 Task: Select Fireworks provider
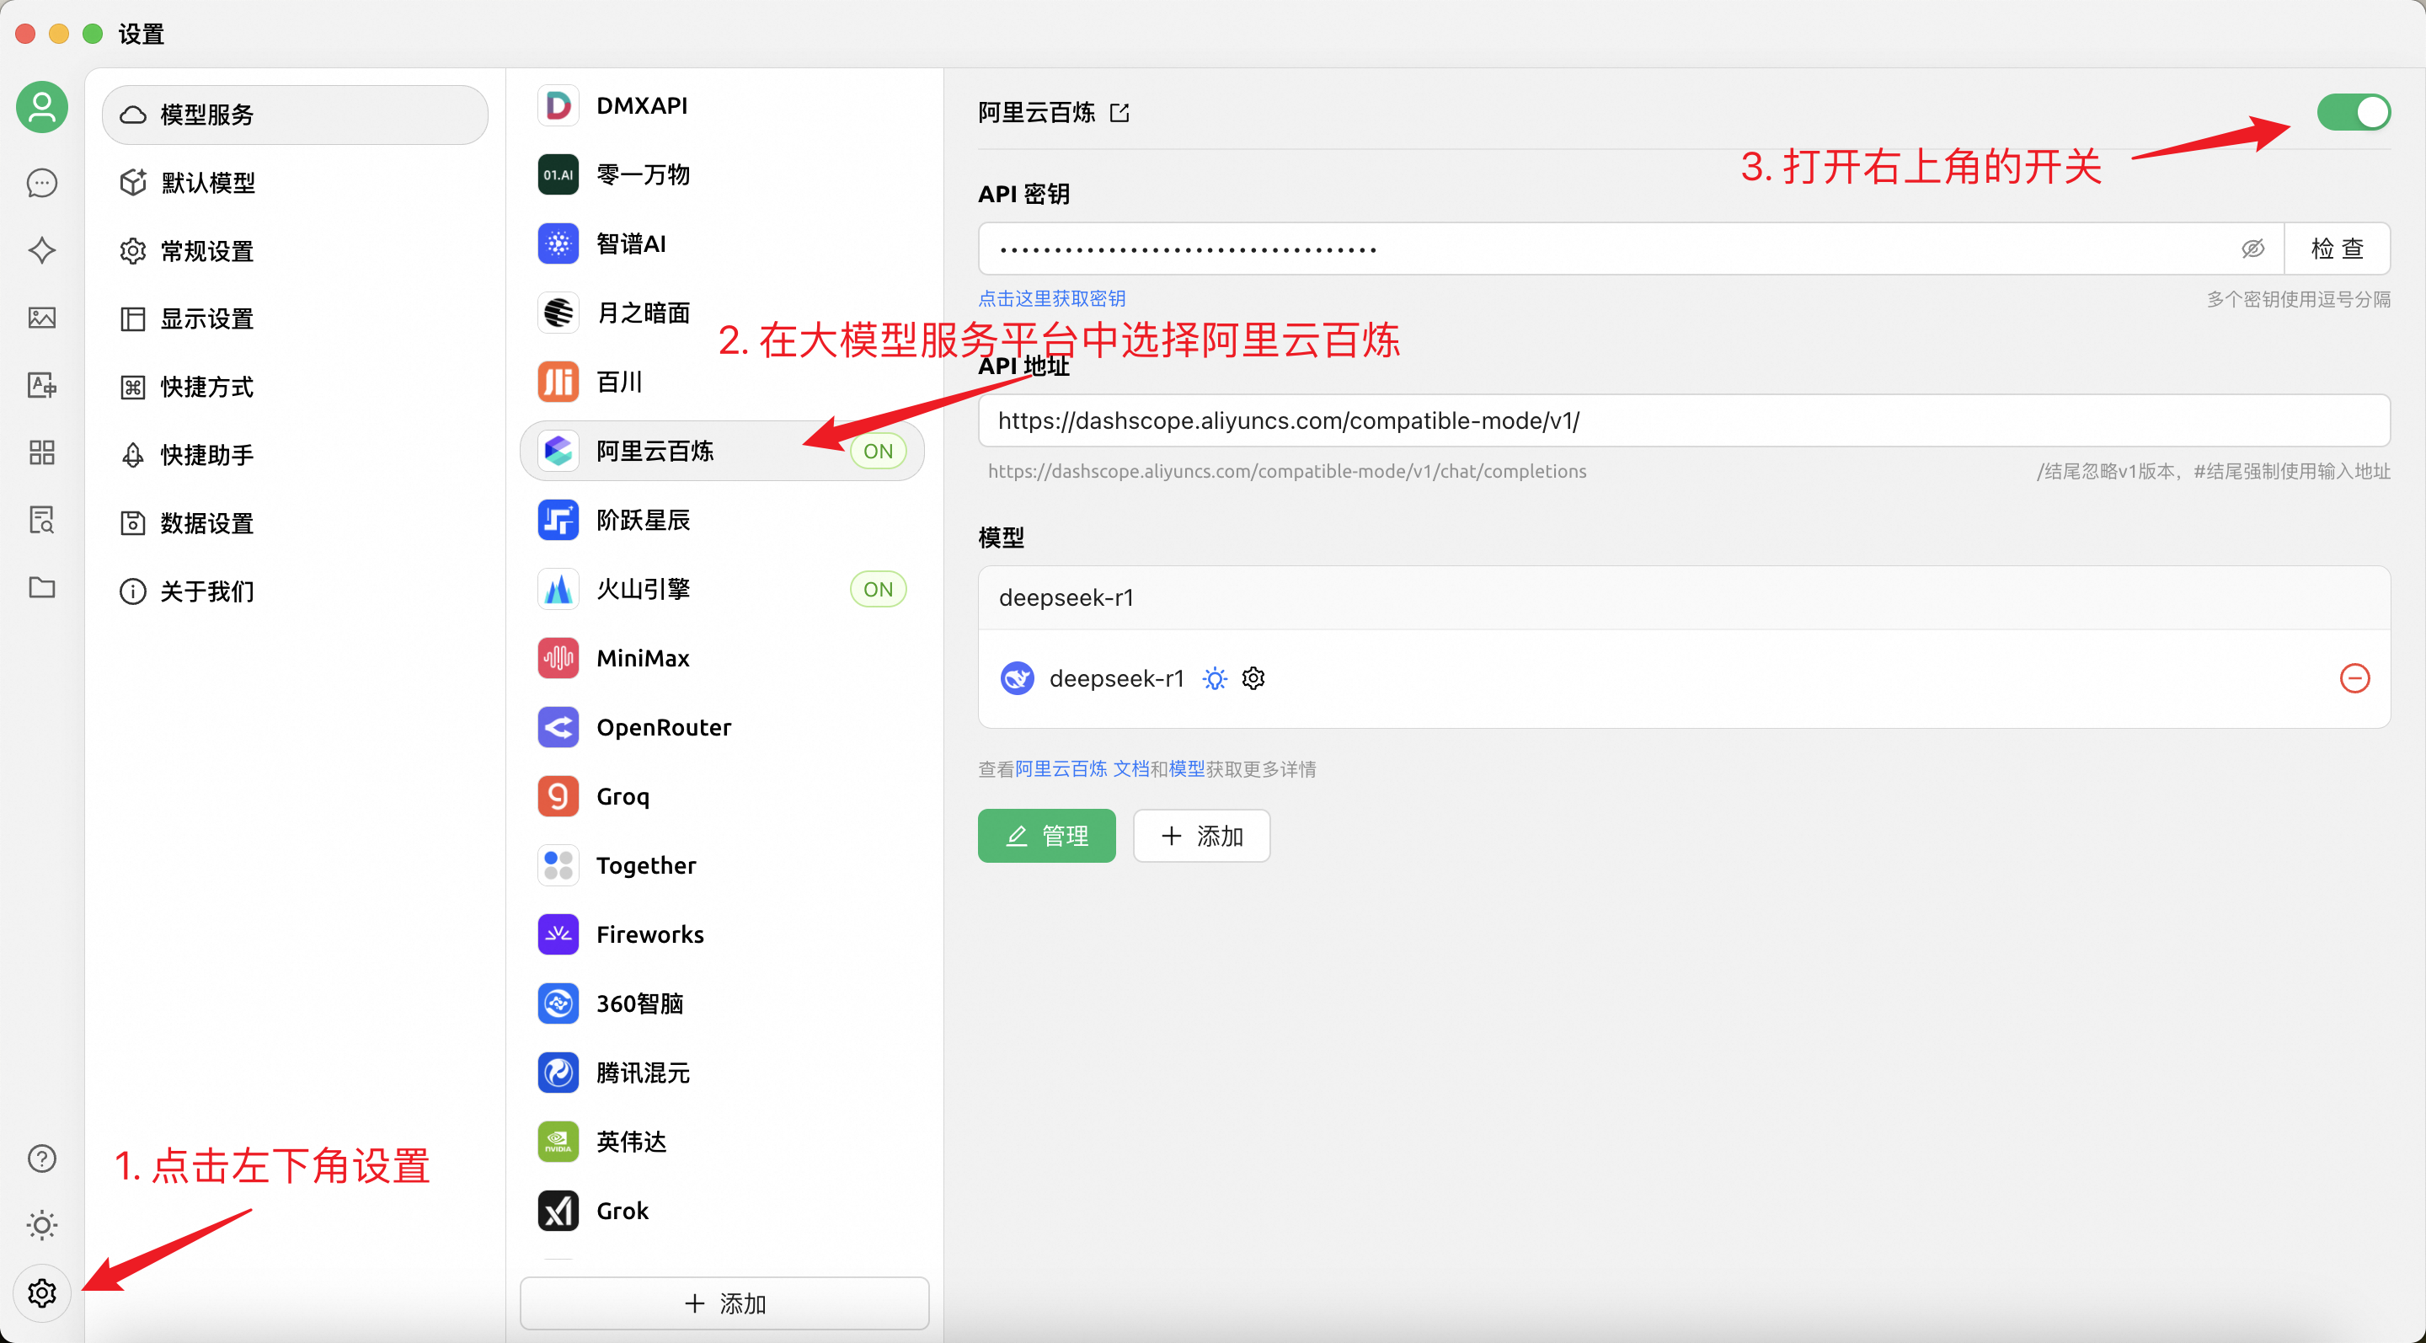[723, 934]
